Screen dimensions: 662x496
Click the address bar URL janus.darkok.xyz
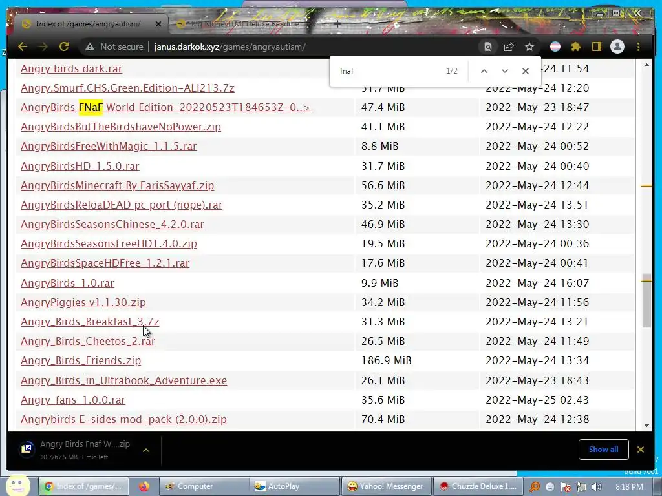click(230, 46)
